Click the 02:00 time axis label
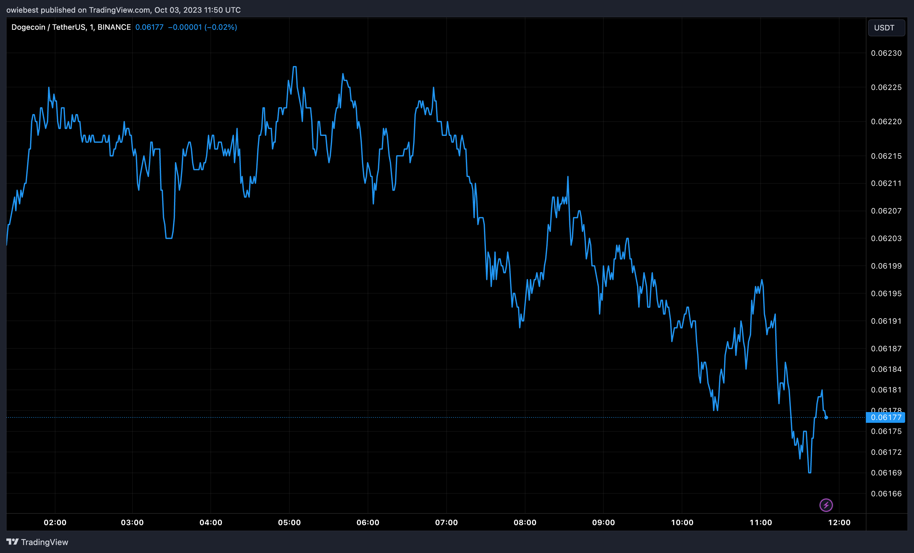 pos(55,522)
